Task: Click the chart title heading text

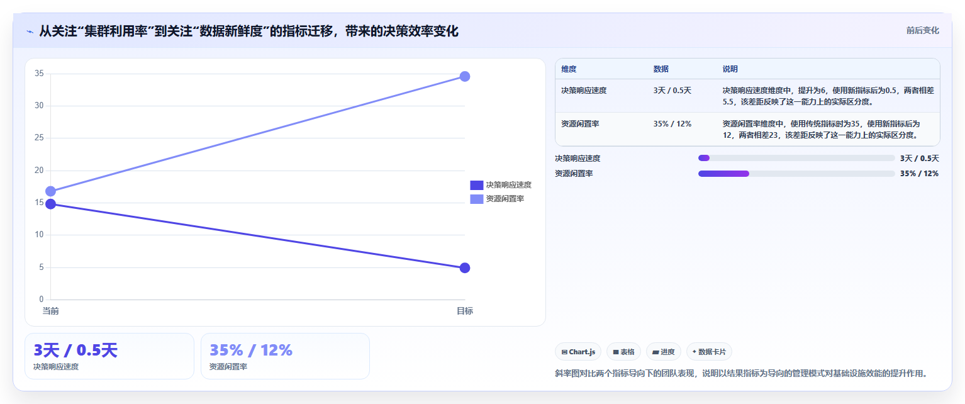Action: [x=248, y=31]
